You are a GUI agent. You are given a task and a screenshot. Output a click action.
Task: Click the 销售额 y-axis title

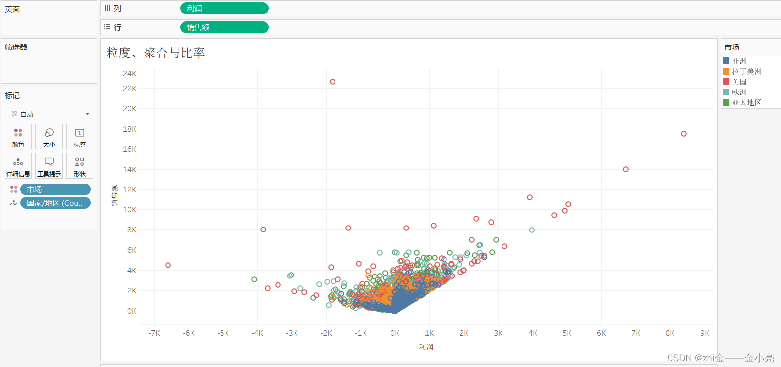tap(114, 195)
